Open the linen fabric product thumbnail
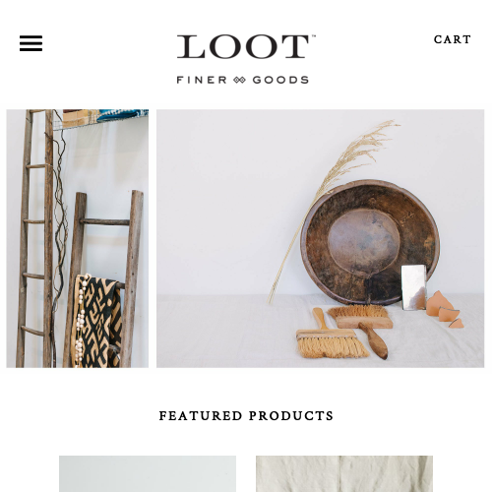Image resolution: width=492 pixels, height=492 pixels. (x=344, y=473)
